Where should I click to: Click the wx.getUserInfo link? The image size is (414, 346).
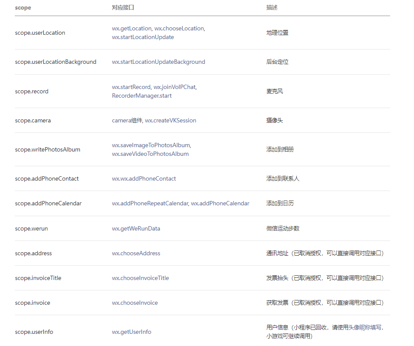coord(131,332)
